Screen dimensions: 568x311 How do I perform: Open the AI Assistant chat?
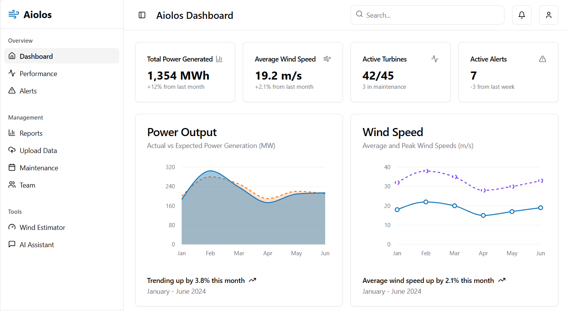coord(37,244)
